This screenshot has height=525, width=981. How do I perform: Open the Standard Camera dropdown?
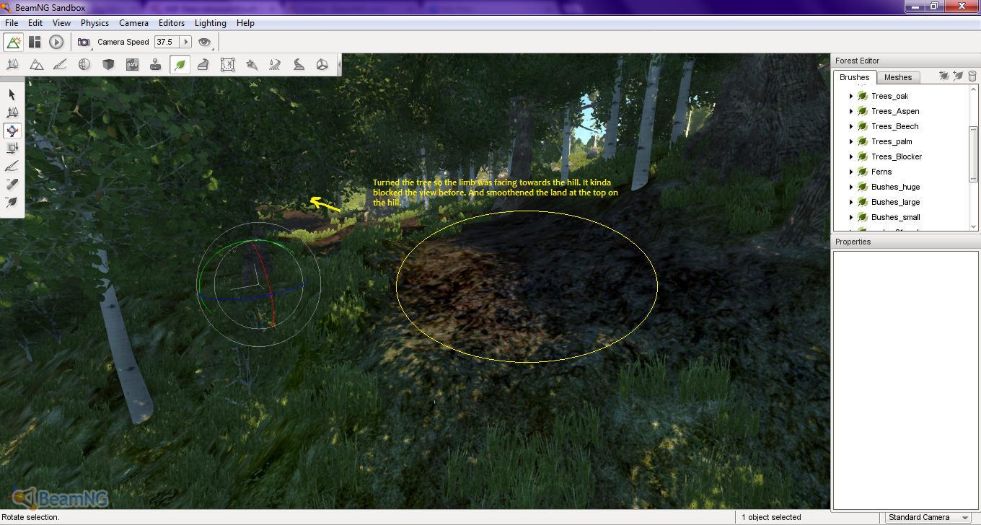click(928, 517)
